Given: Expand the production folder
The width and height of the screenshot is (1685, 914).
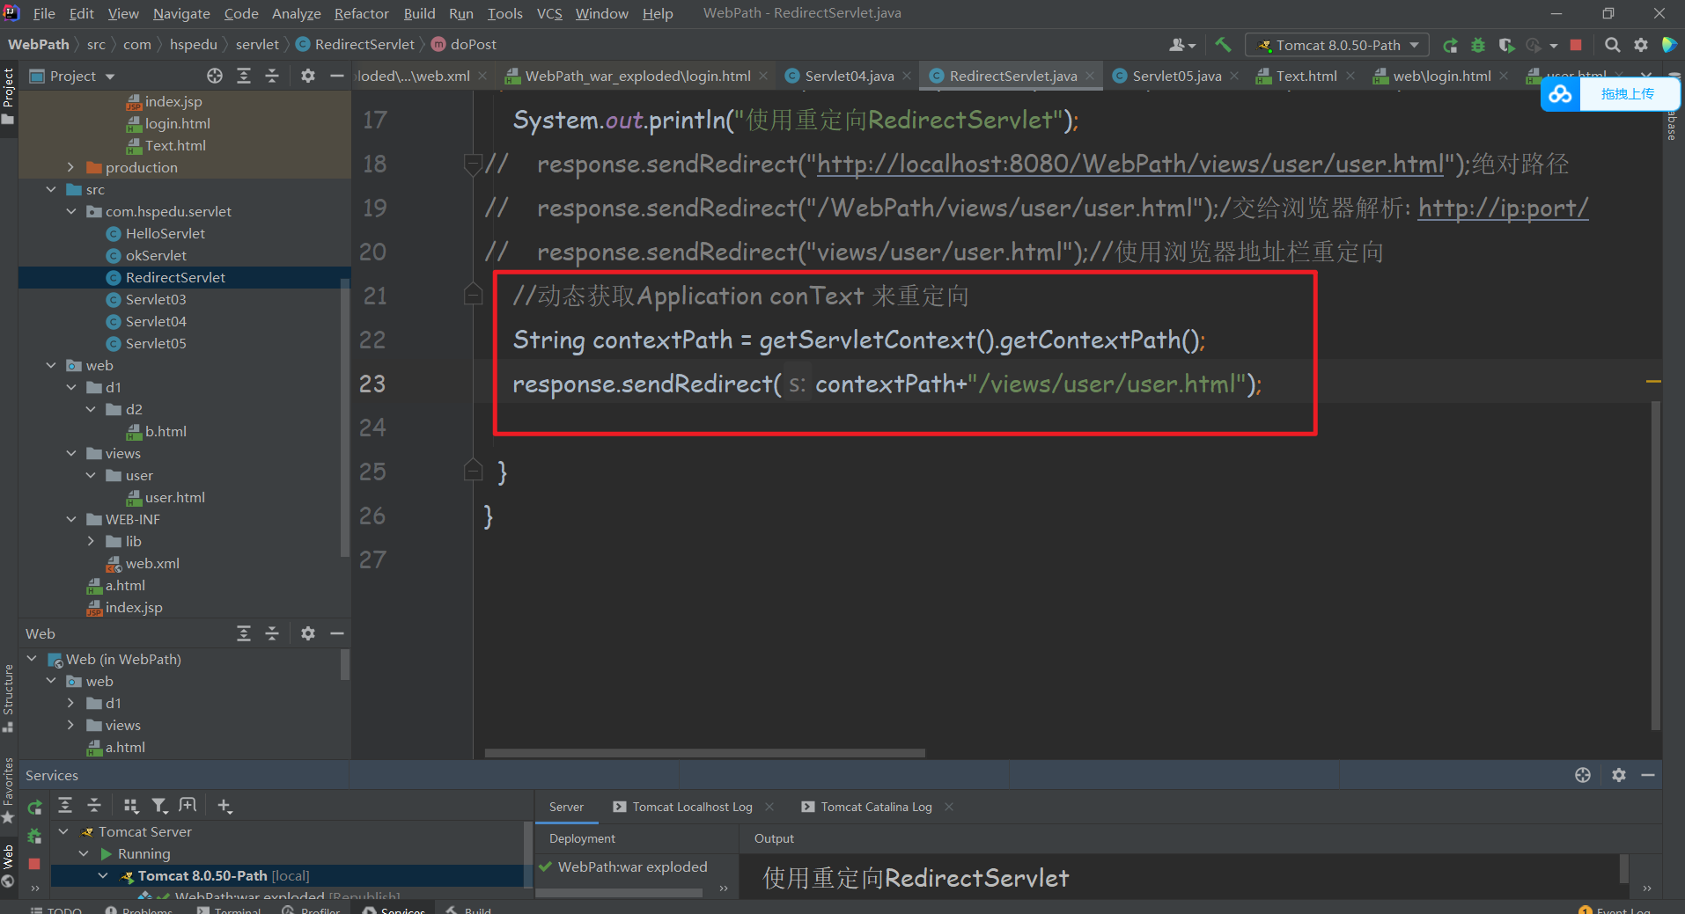Looking at the screenshot, I should click(70, 167).
